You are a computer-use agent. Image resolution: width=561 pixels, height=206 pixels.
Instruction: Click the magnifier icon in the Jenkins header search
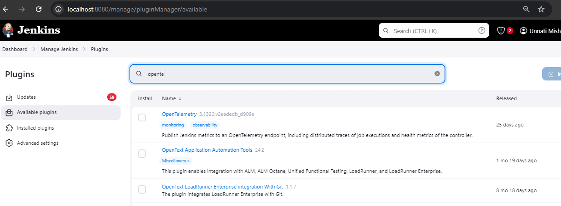click(385, 31)
